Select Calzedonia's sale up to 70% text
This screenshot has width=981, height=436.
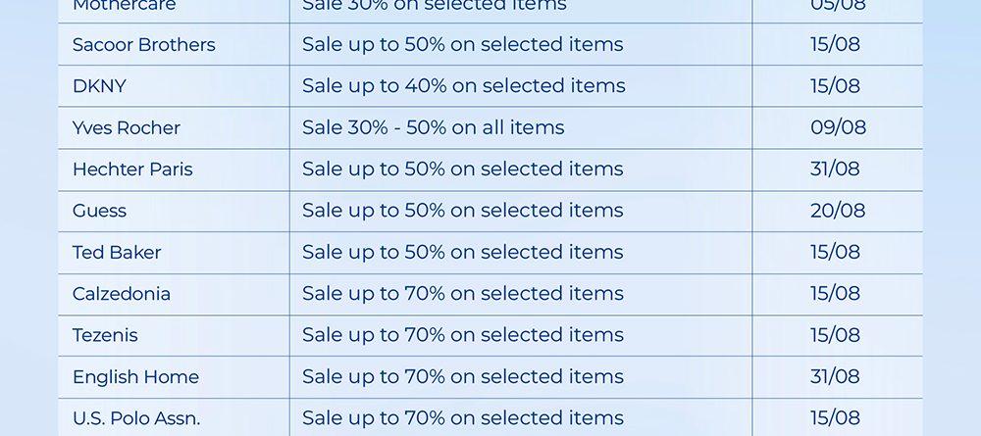coord(462,294)
